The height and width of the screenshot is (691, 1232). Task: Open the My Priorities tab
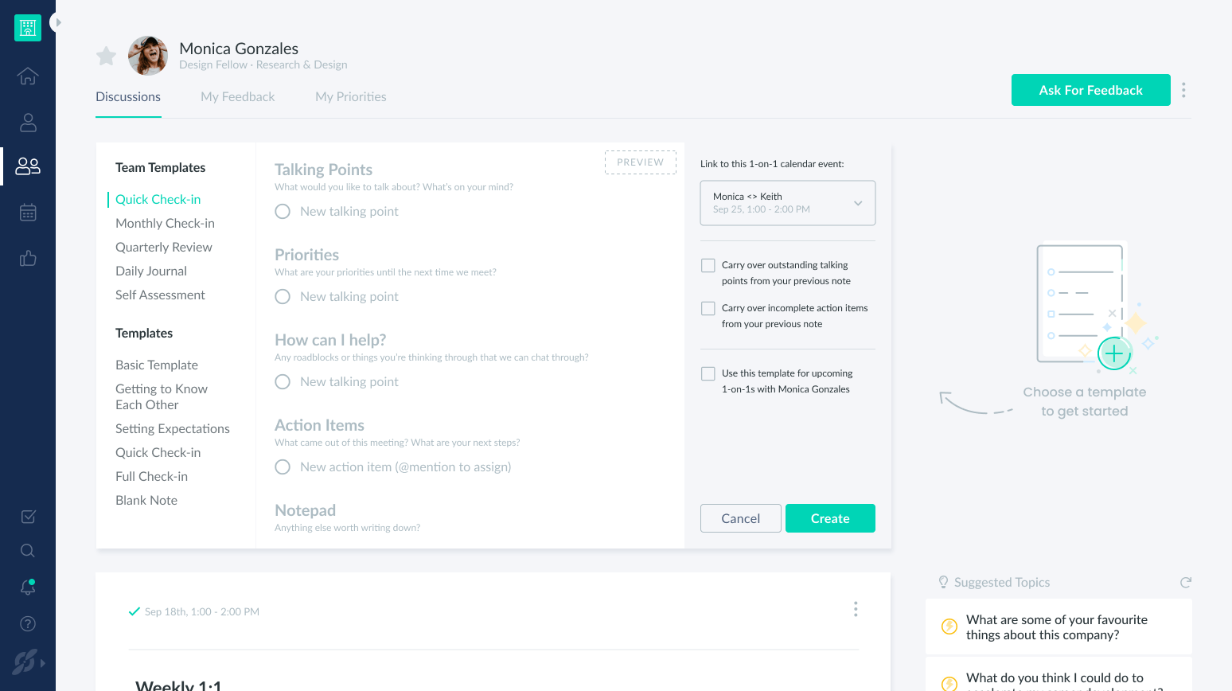click(351, 96)
